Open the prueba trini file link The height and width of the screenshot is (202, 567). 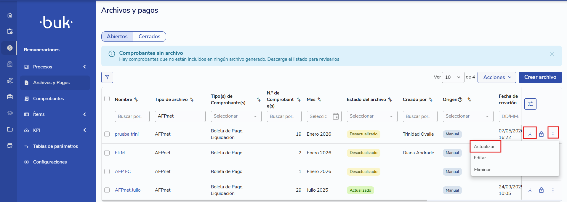point(126,134)
